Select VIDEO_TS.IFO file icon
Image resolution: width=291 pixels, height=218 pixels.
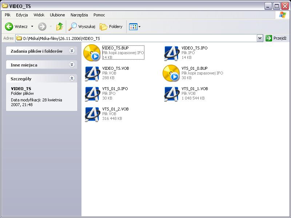pos(171,53)
